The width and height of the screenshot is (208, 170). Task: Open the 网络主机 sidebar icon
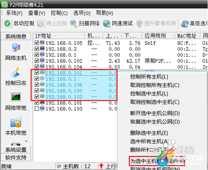pos(16,47)
